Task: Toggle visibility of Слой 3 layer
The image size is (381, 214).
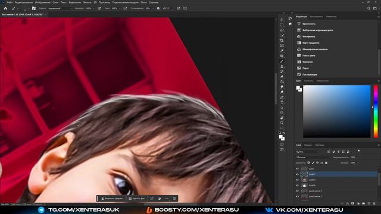Action: click(x=297, y=180)
